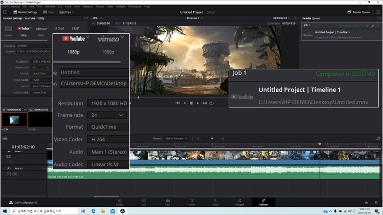This screenshot has height=215, width=383.
Task: Select clip 01 thumbnail in clip strip
Action: click(x=14, y=120)
